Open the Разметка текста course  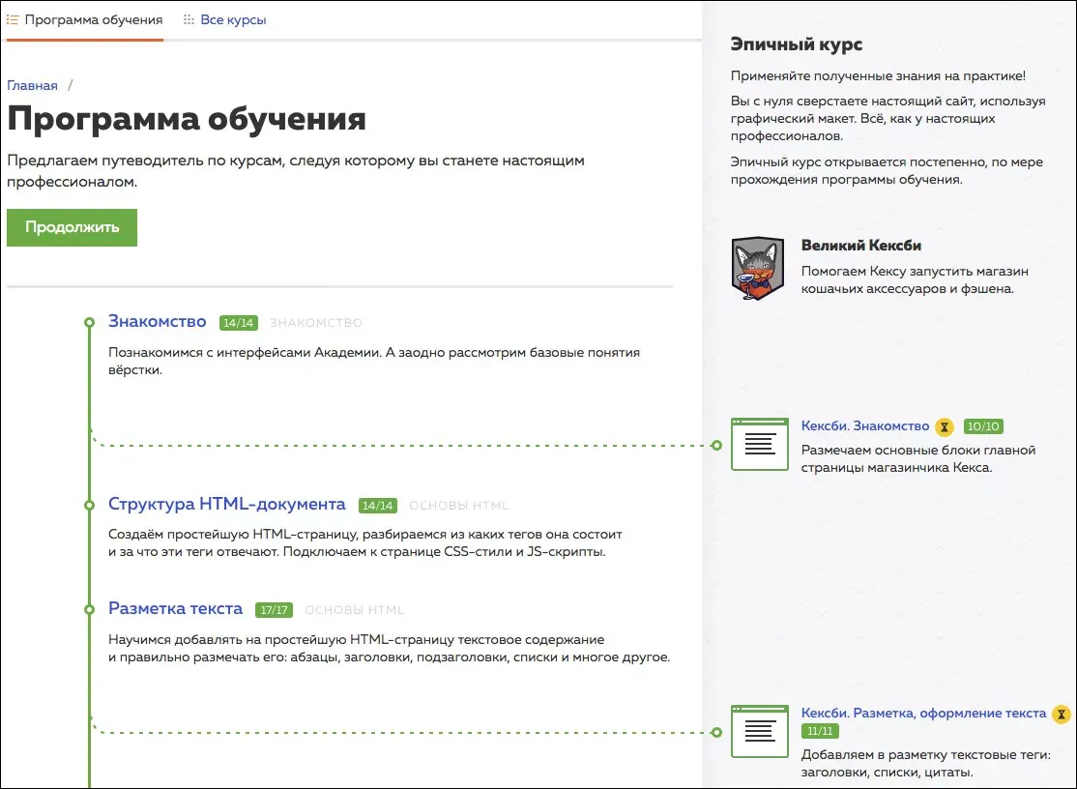click(x=175, y=608)
